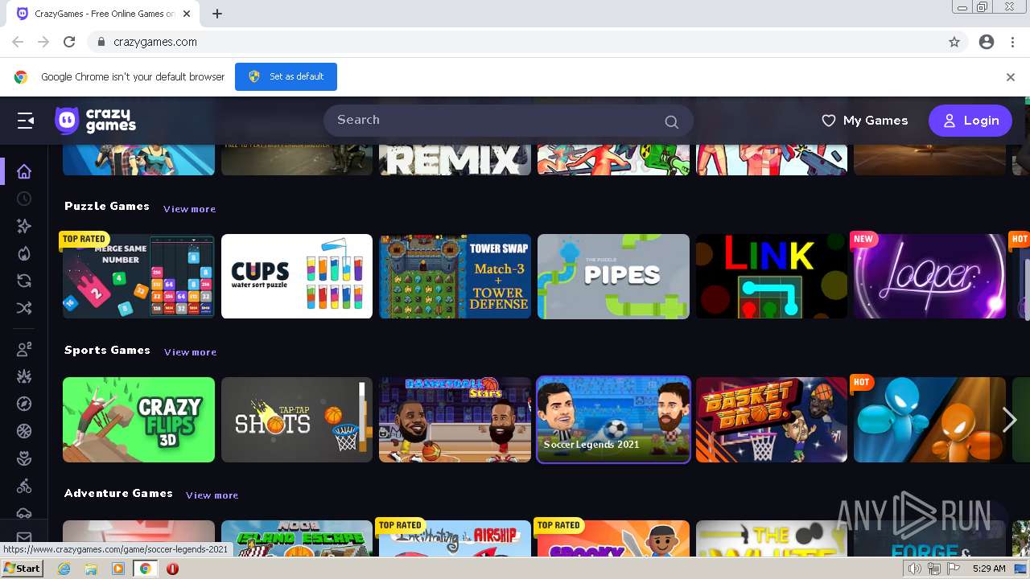This screenshot has height=579, width=1030.
Task: Open Bike games cyclist icon
Action: (x=24, y=486)
